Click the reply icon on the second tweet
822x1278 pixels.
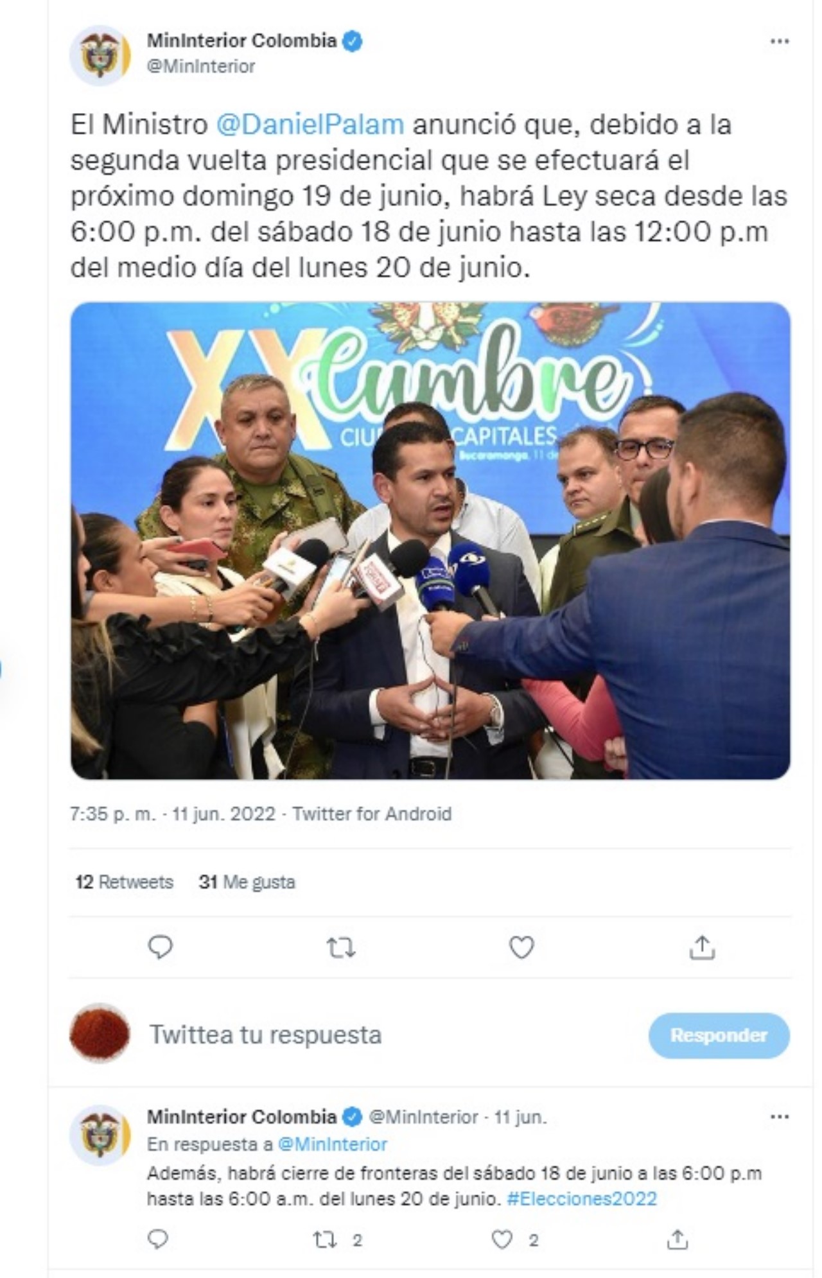(158, 1239)
